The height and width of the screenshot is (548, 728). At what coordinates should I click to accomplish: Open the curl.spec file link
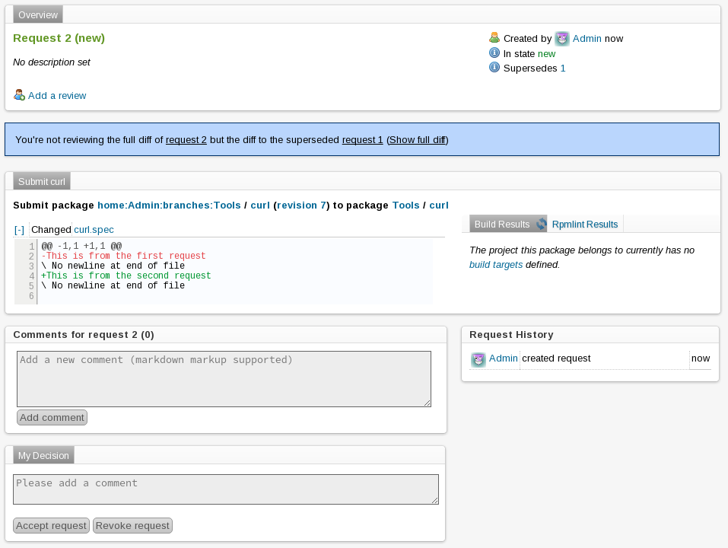coord(94,229)
